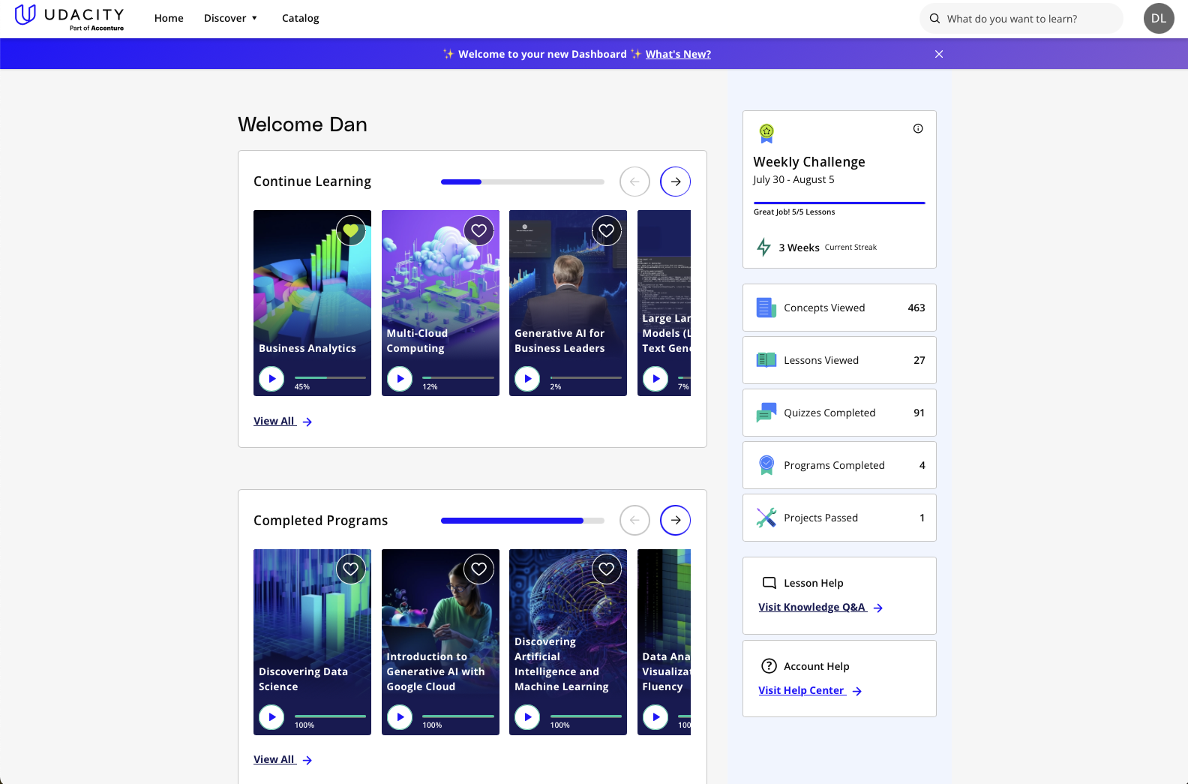
Task: Favorite Introduction to Generative AI with Google Cloud
Action: [478, 569]
